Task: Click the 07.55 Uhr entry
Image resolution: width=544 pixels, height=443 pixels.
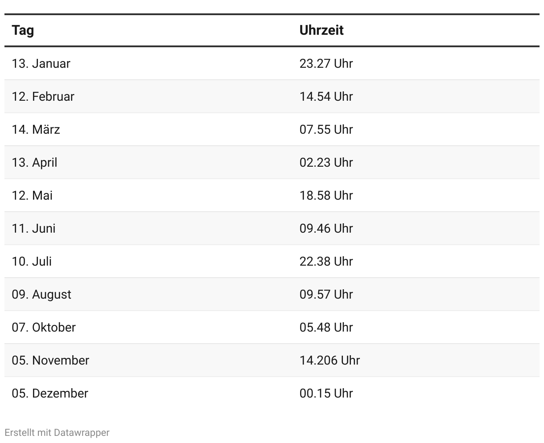Action: point(326,129)
